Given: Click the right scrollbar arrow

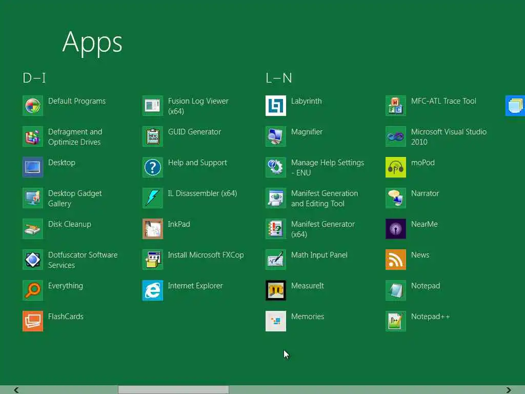Looking at the screenshot, I should tap(509, 390).
